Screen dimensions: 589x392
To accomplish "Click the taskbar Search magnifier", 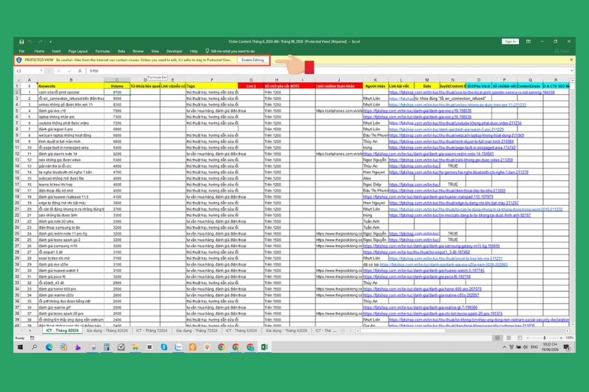I will point(35,347).
